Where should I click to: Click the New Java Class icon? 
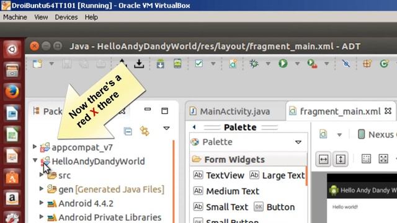tap(384, 63)
